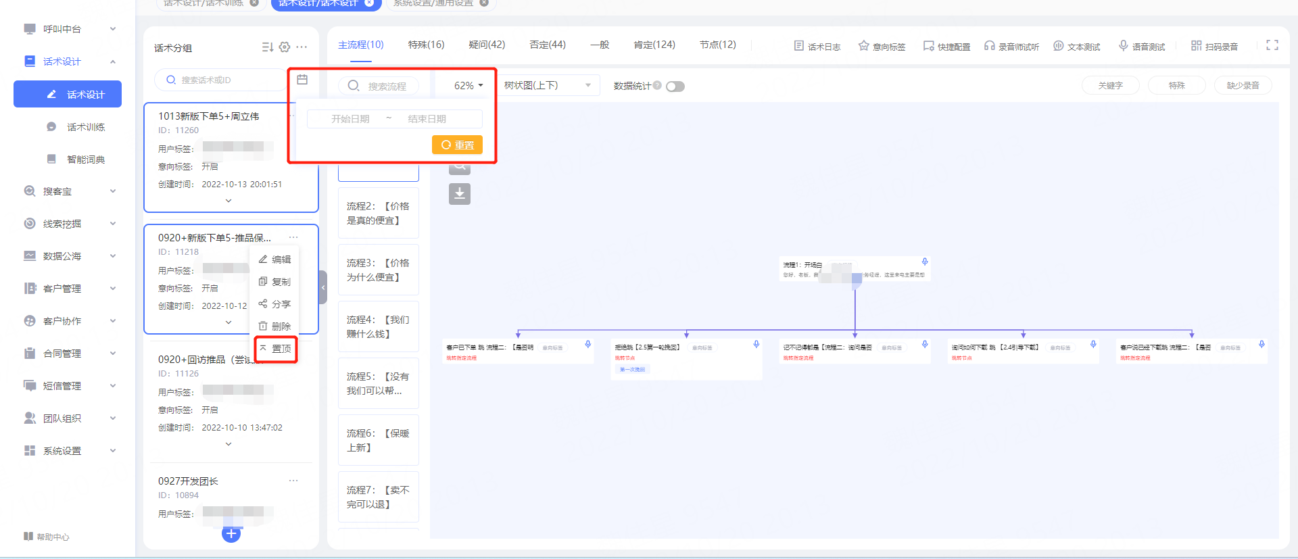Image resolution: width=1298 pixels, height=559 pixels.
Task: Choose 删除 in the context menu
Action: (275, 326)
